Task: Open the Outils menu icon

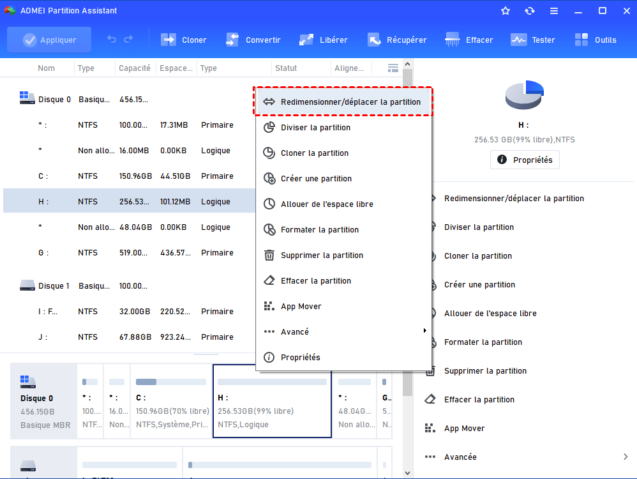Action: point(582,40)
